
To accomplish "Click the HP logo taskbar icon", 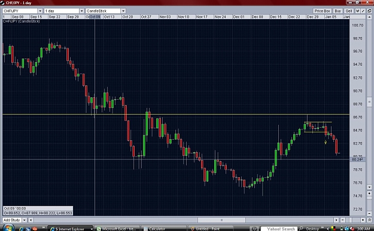I will click(x=254, y=229).
